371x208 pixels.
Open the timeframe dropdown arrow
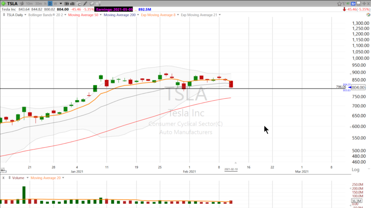pos(61,3)
